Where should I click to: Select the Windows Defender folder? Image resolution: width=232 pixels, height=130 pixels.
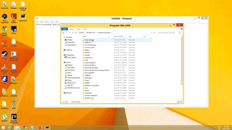(x=91, y=95)
